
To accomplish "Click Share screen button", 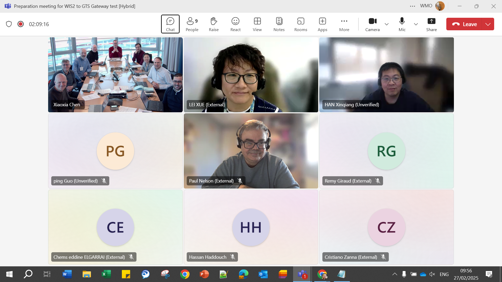I will 431,24.
